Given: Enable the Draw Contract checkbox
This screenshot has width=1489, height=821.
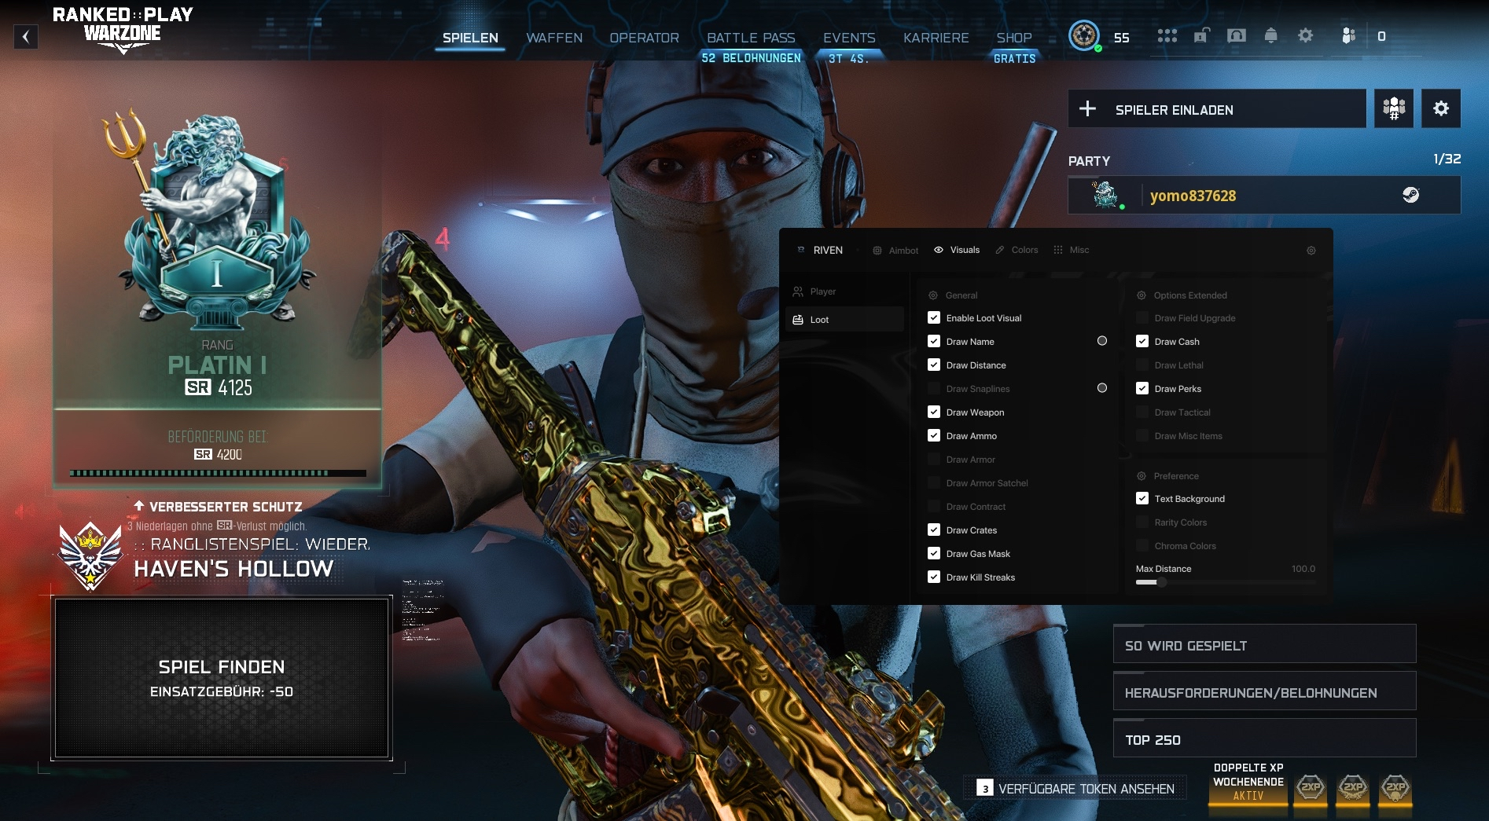Looking at the screenshot, I should (934, 506).
